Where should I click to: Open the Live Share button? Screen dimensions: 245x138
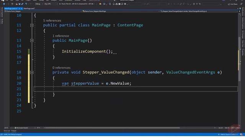tap(233, 4)
